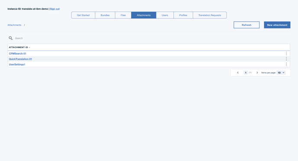The height and width of the screenshot is (161, 298).
Task: Click the New attachment button
Action: pos(277,25)
